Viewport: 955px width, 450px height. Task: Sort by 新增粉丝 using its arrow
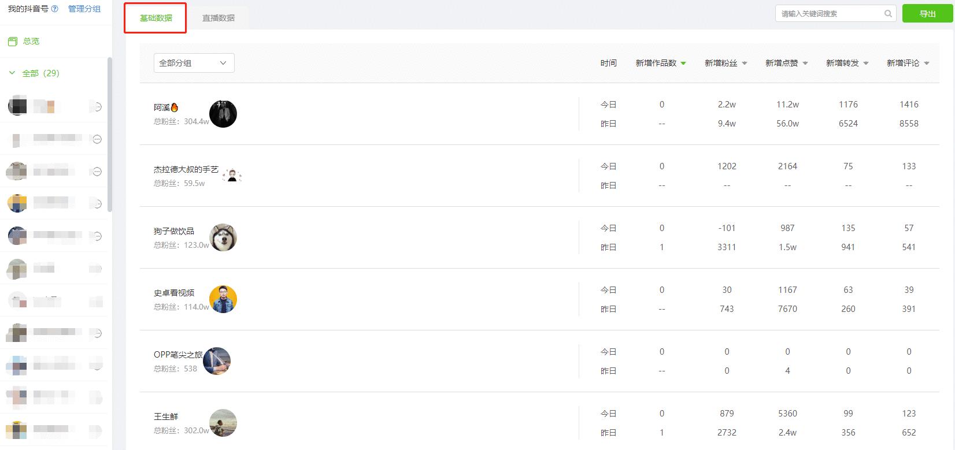pyautogui.click(x=745, y=64)
